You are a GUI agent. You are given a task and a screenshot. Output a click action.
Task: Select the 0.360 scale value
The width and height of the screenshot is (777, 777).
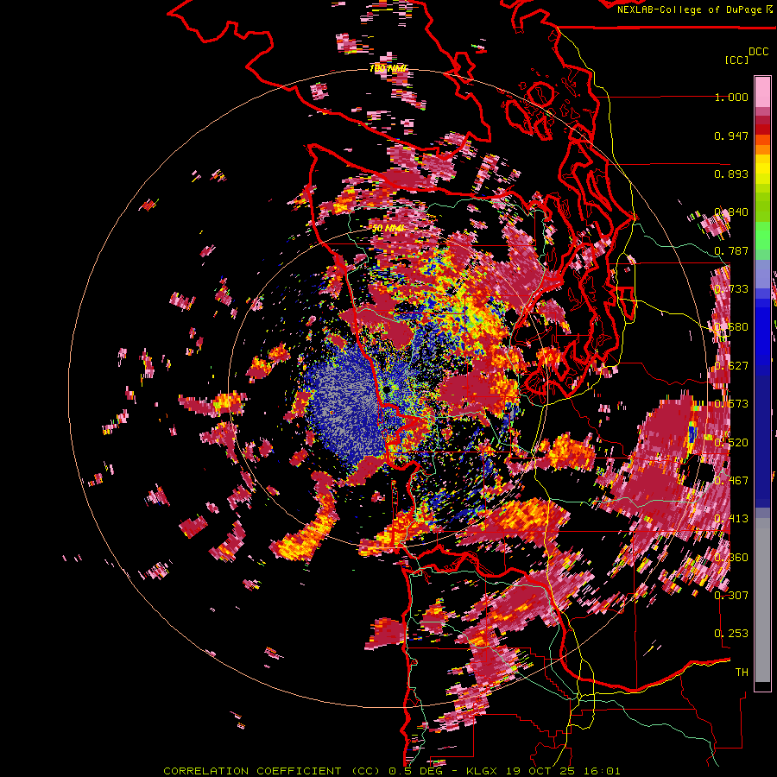pos(731,557)
